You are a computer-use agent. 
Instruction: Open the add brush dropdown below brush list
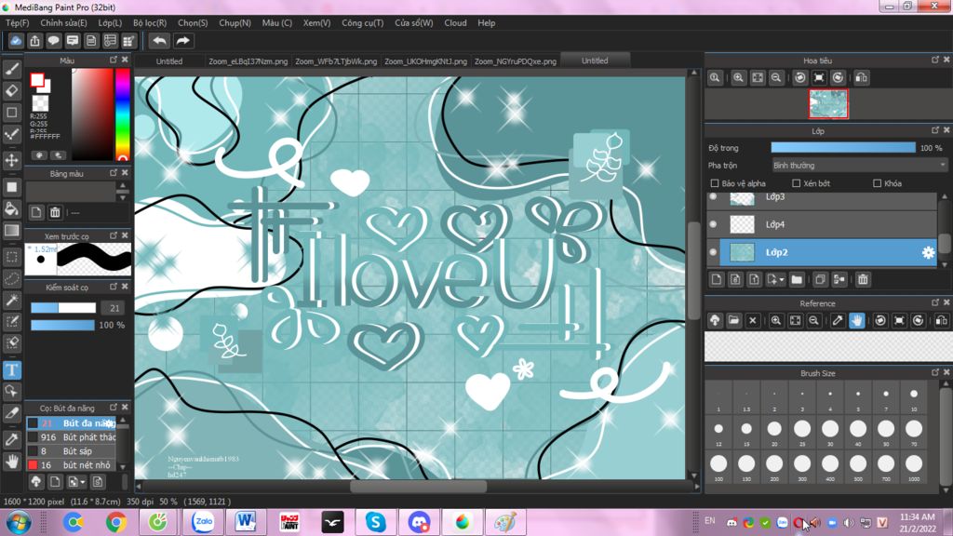83,483
